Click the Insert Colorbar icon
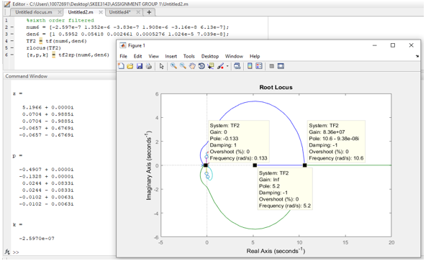Viewport: 431px width, 266px height. (x=250, y=66)
